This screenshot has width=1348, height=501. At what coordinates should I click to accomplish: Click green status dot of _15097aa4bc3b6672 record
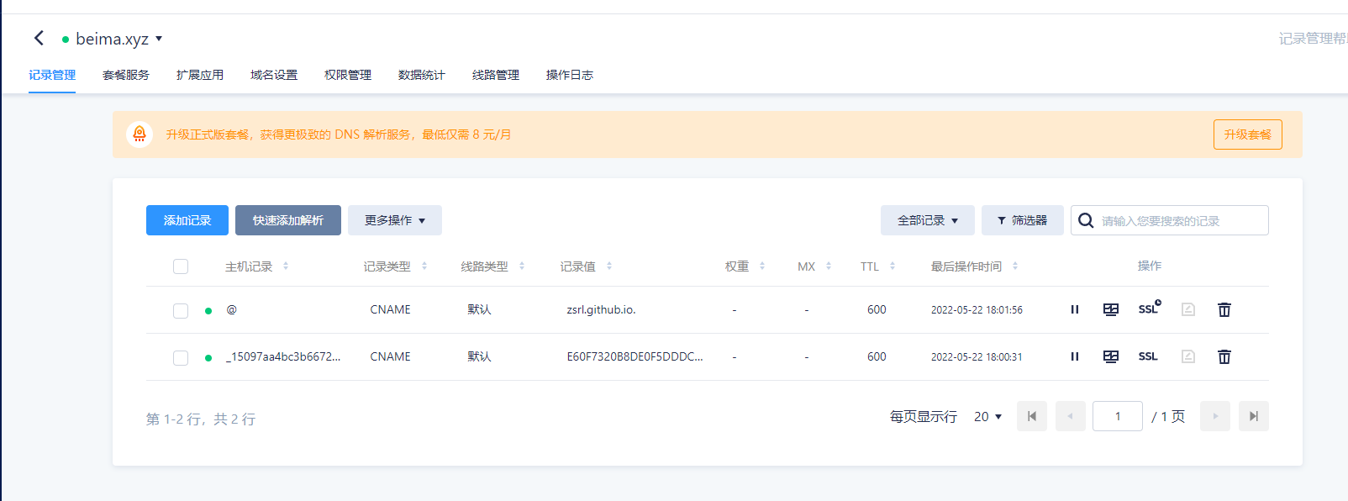click(208, 358)
